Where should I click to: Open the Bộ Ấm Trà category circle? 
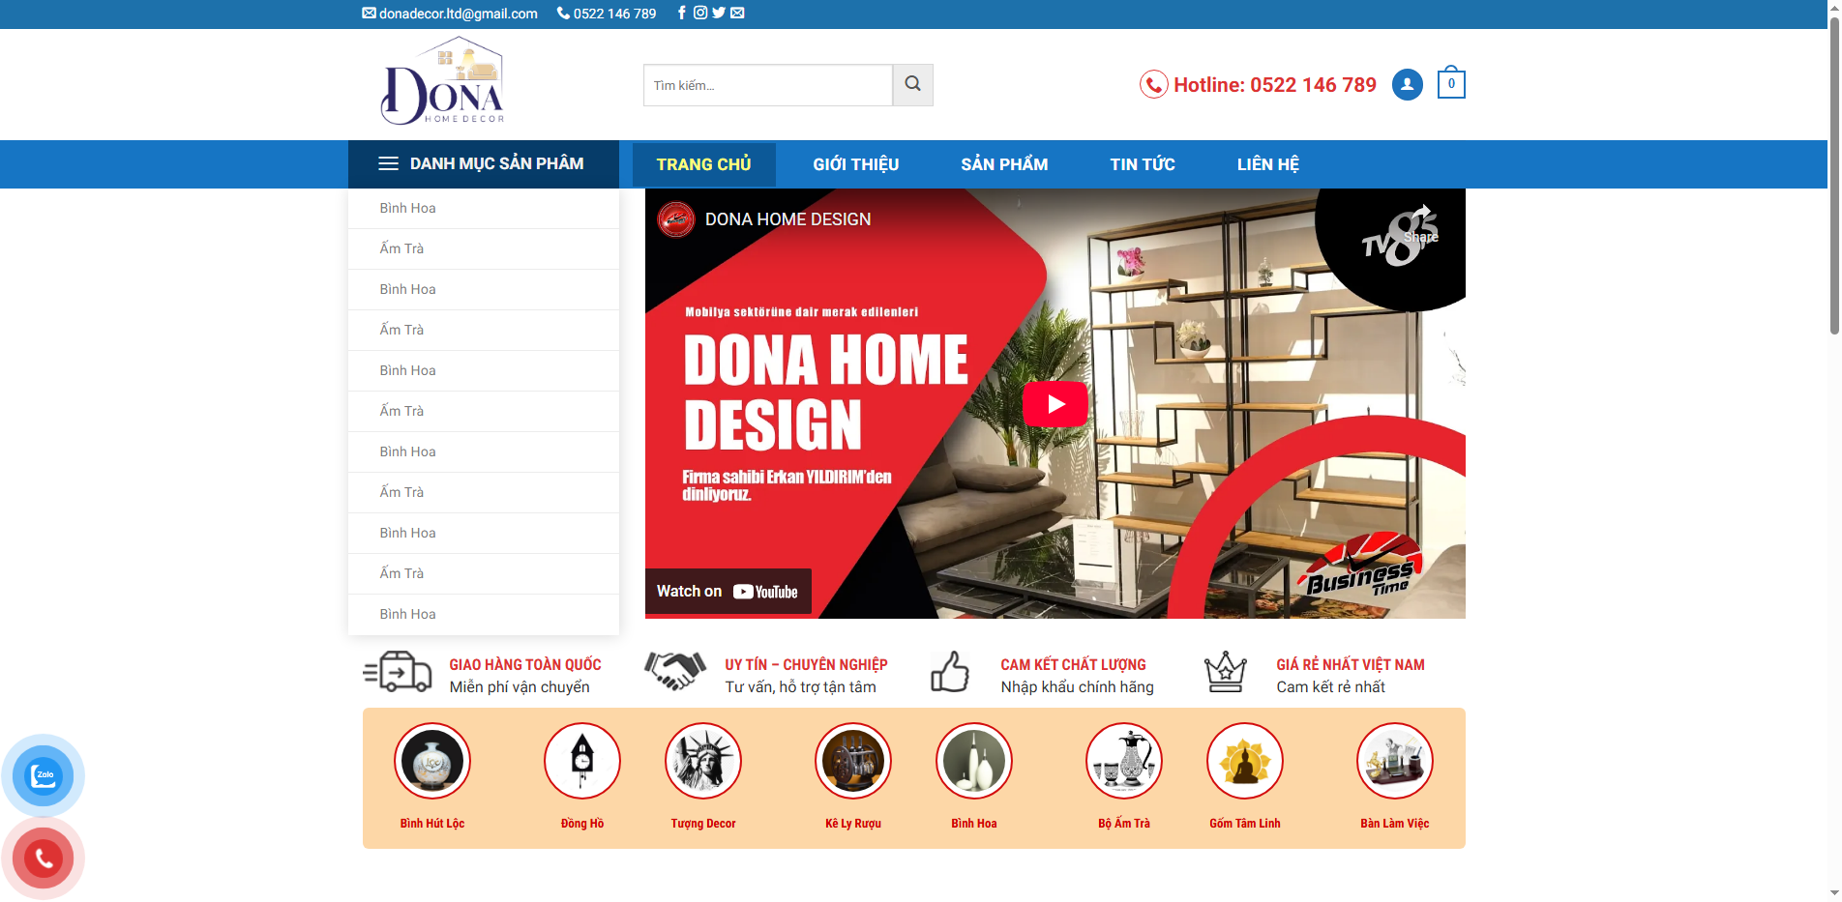(1124, 761)
